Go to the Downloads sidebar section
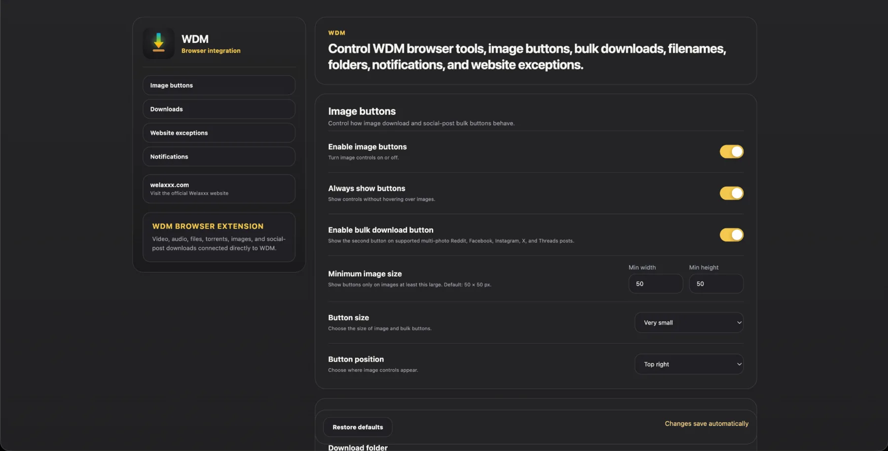This screenshot has height=451, width=888. [219, 109]
